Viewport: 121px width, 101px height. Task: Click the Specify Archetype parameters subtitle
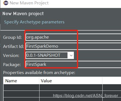pyautogui.click(x=34, y=22)
